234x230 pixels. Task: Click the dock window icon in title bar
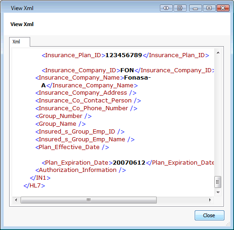click(x=180, y=8)
